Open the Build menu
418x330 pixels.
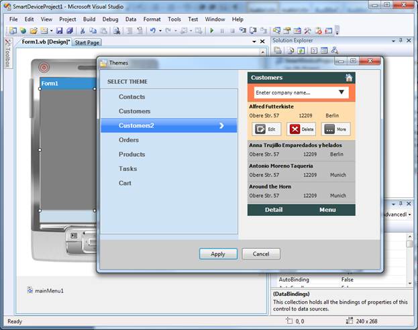coord(89,19)
